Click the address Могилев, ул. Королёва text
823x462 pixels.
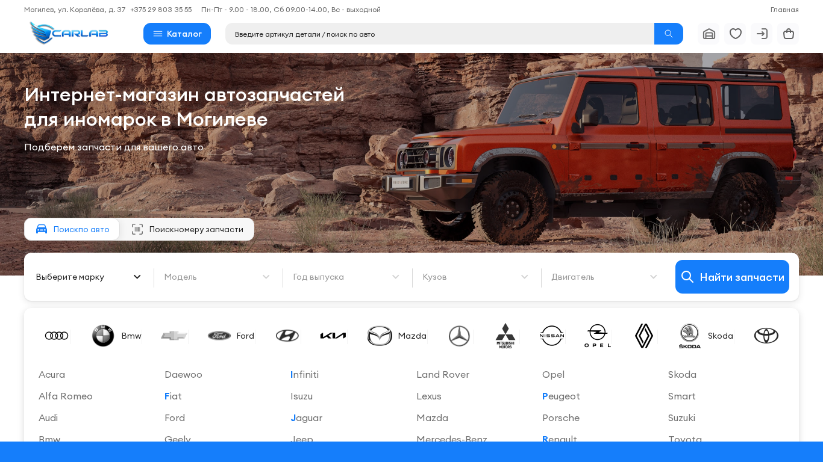[75, 10]
